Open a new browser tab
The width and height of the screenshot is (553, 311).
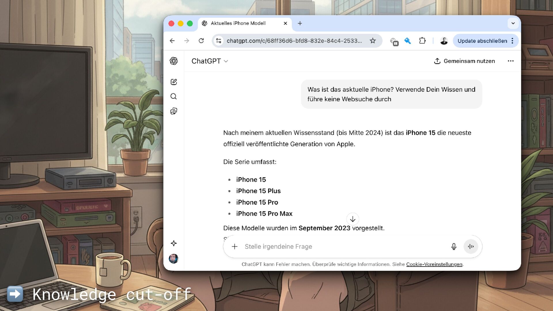300,23
